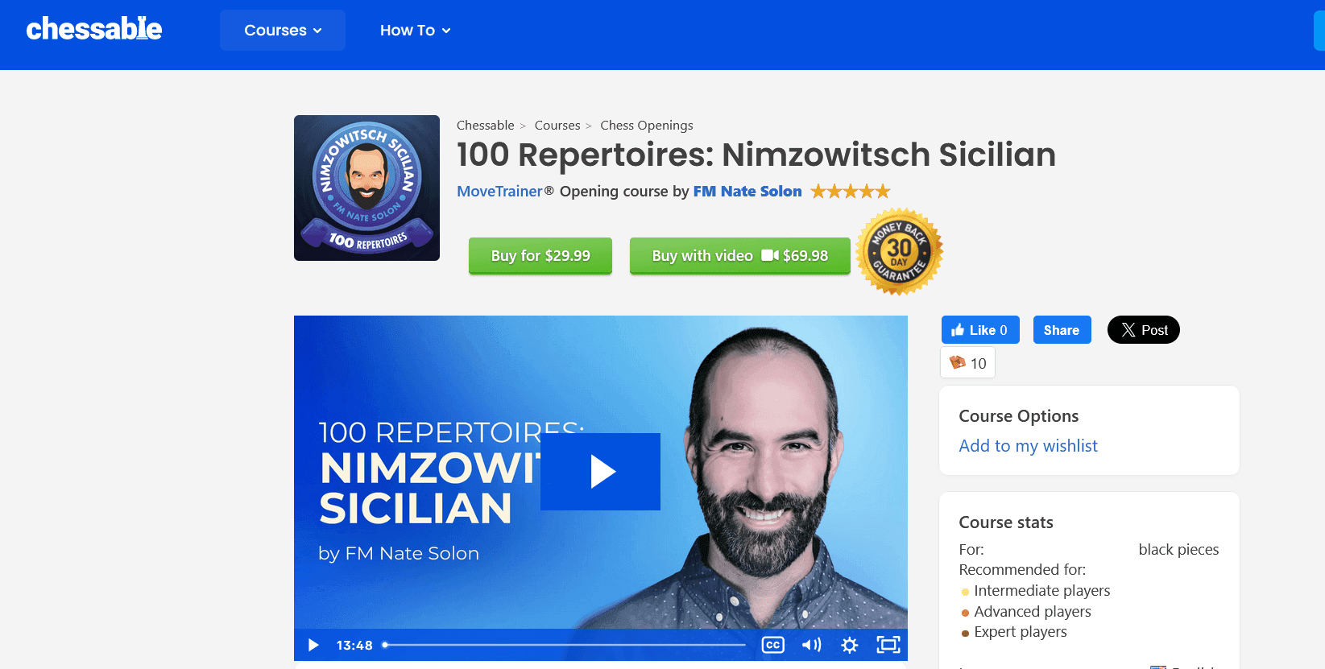
Task: Click the 30 day money back guarantee badge
Action: tap(899, 252)
